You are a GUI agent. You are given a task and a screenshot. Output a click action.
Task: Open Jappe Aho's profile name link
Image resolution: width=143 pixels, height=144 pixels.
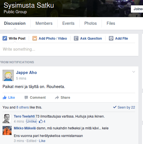27,73
